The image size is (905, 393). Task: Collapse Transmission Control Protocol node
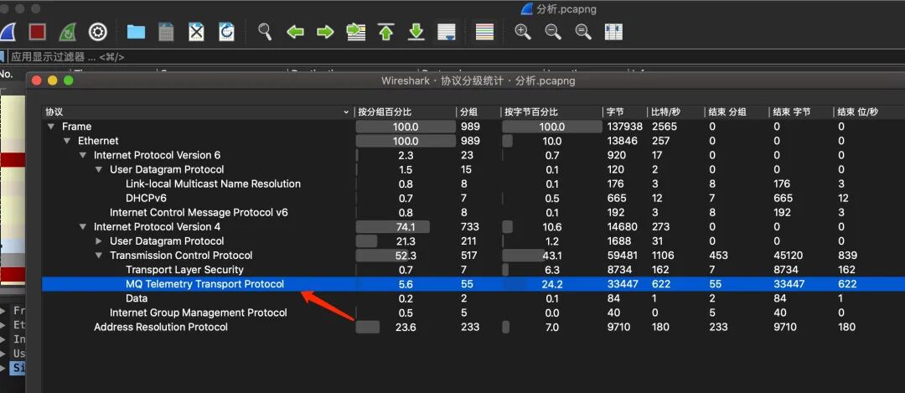pos(99,256)
